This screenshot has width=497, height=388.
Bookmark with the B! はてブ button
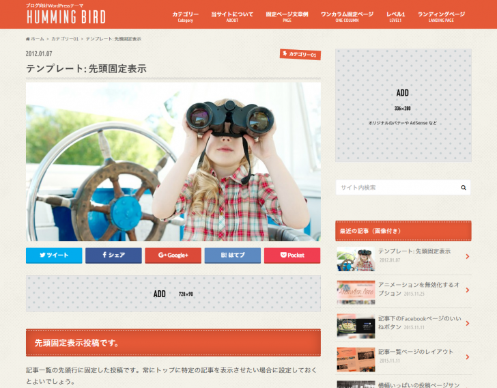233,255
